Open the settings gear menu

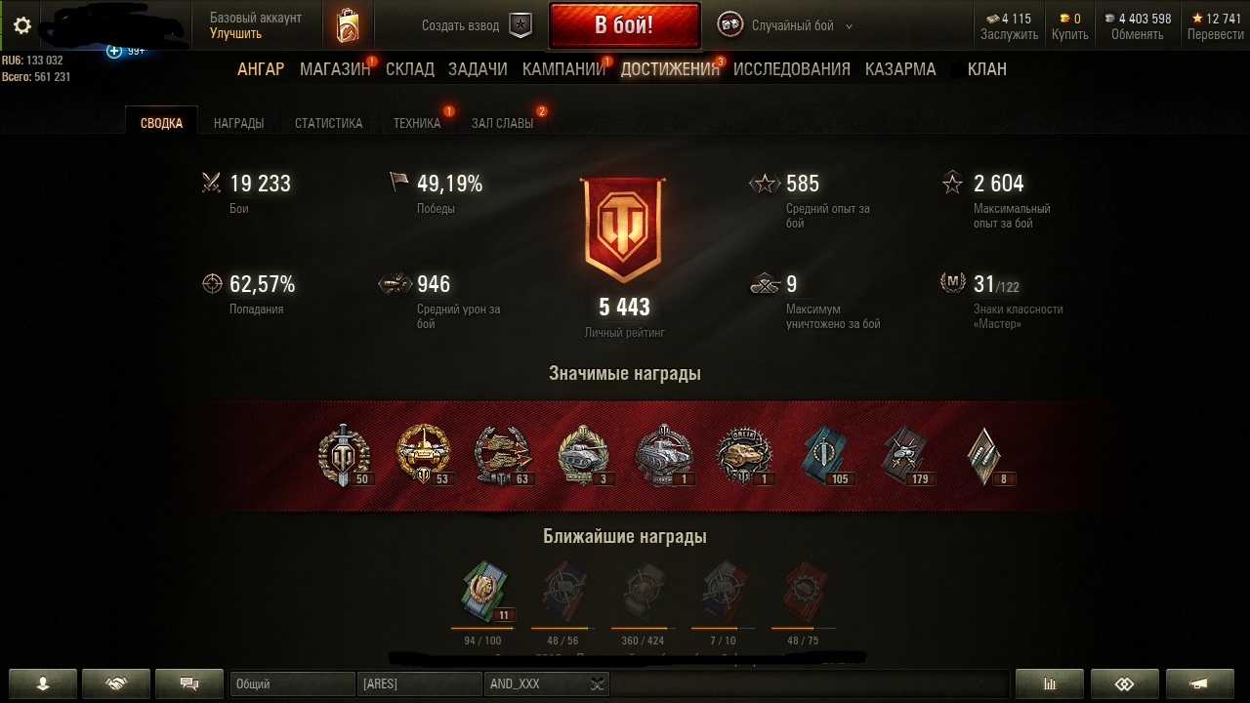22,26
